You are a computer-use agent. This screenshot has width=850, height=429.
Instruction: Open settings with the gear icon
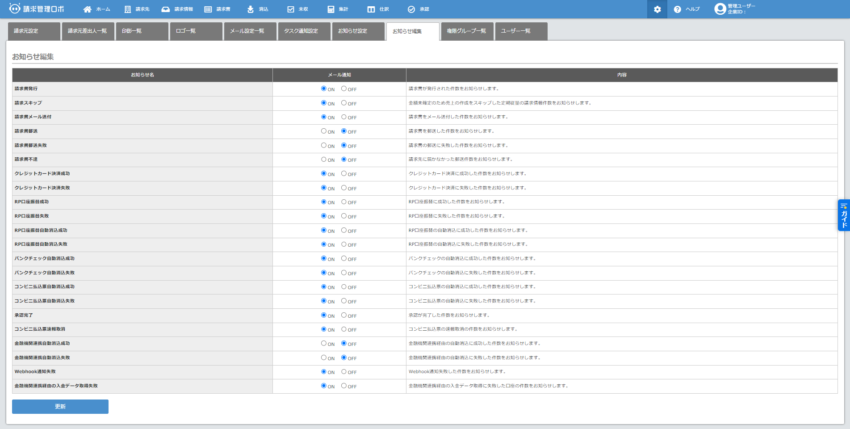pos(657,9)
